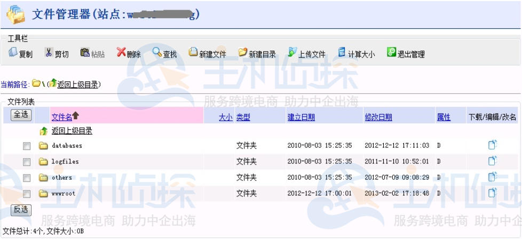The width and height of the screenshot is (522, 239).
Task: Click created date 2012-12-12 17:00:01
Action: click(320, 193)
